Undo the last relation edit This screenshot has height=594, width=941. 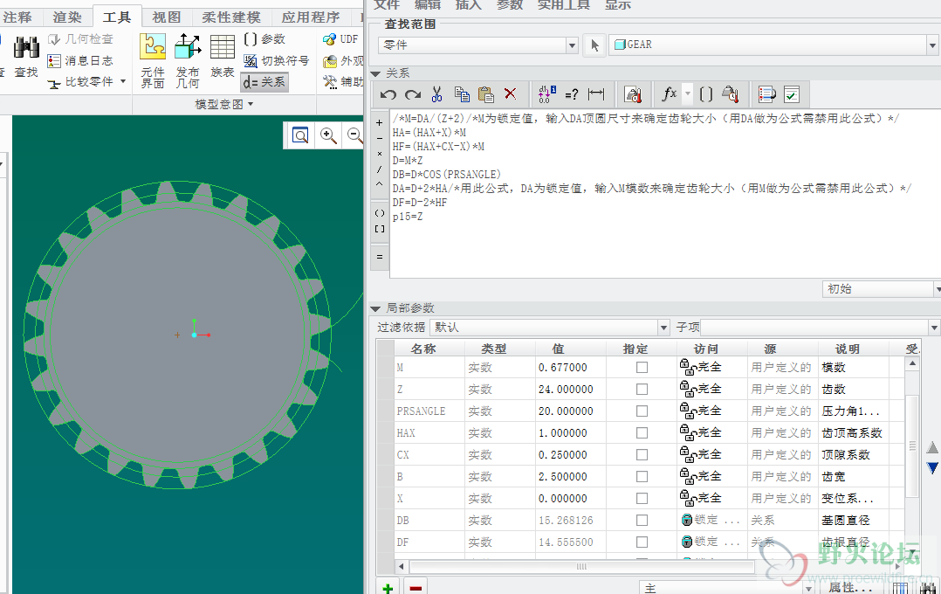pyautogui.click(x=388, y=94)
